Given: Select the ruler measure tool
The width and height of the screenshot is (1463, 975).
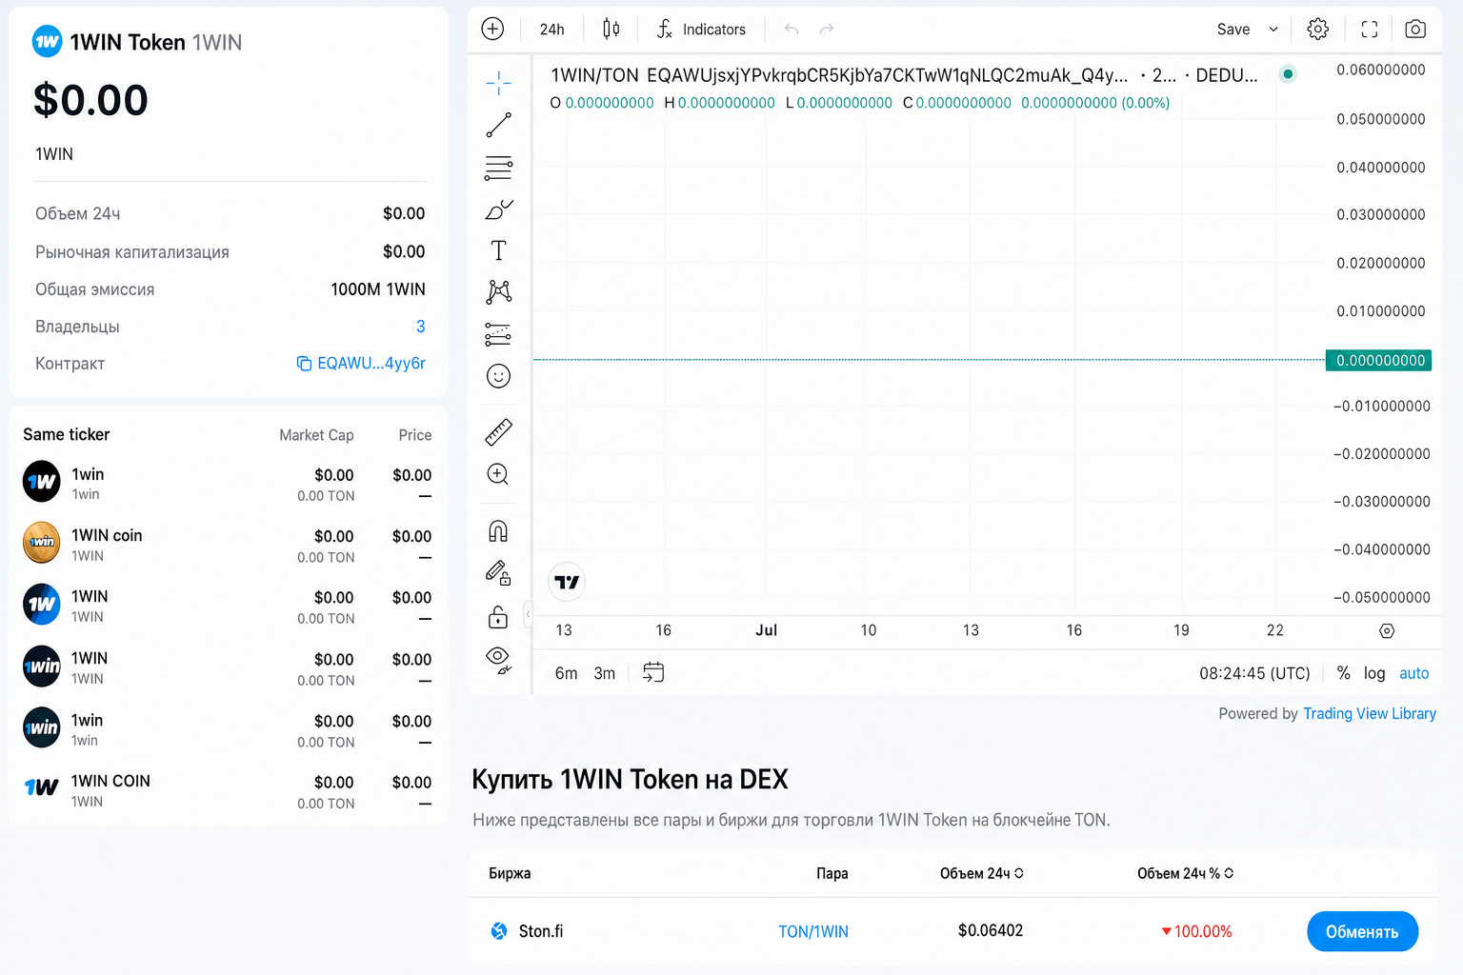Looking at the screenshot, I should 498,432.
